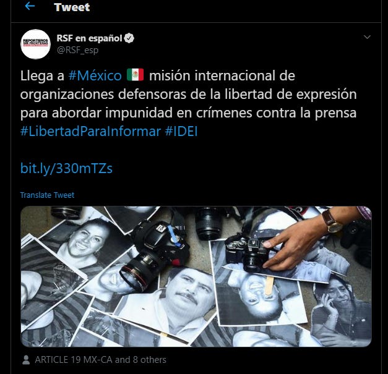Click the tagged people icon
This screenshot has height=374, width=388.
click(x=26, y=360)
